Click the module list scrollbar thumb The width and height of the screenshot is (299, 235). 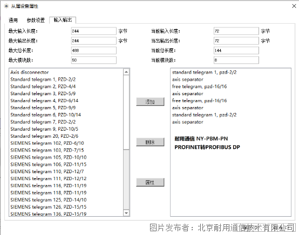[x=126, y=112]
